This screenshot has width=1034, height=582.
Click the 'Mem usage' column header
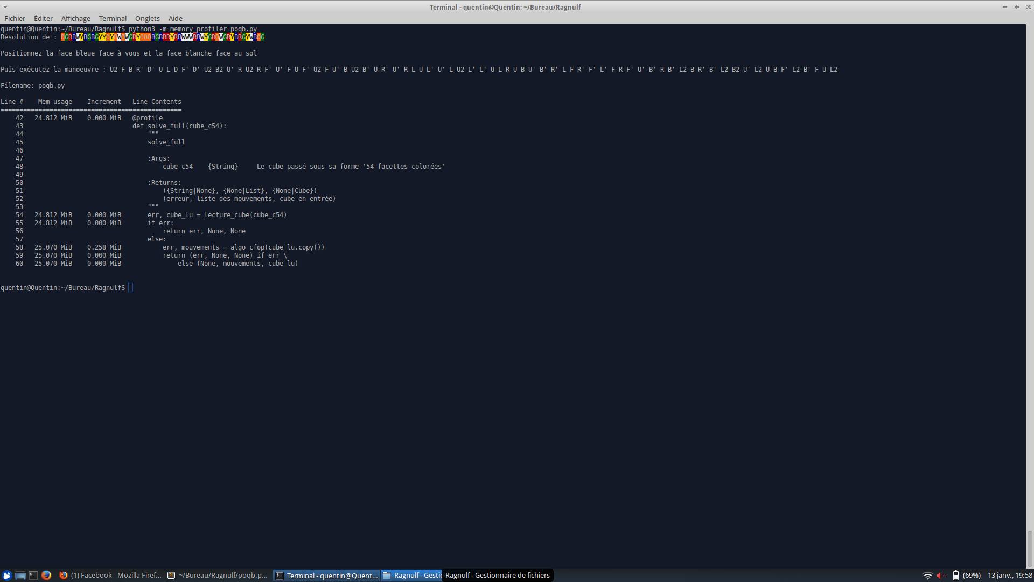pos(55,102)
